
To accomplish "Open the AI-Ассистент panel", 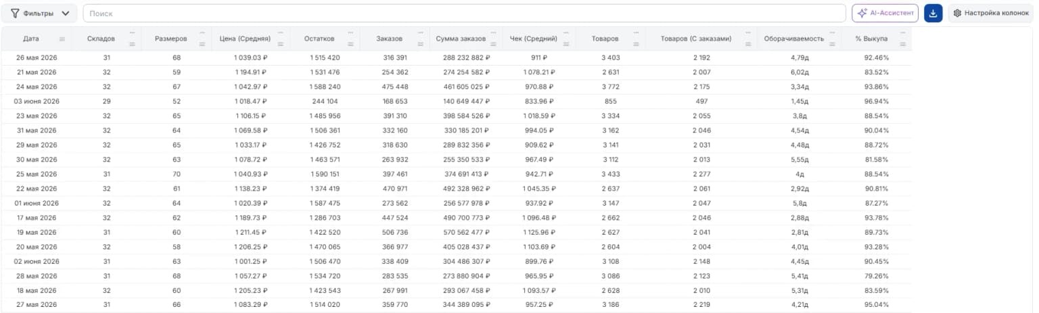I will [x=885, y=13].
